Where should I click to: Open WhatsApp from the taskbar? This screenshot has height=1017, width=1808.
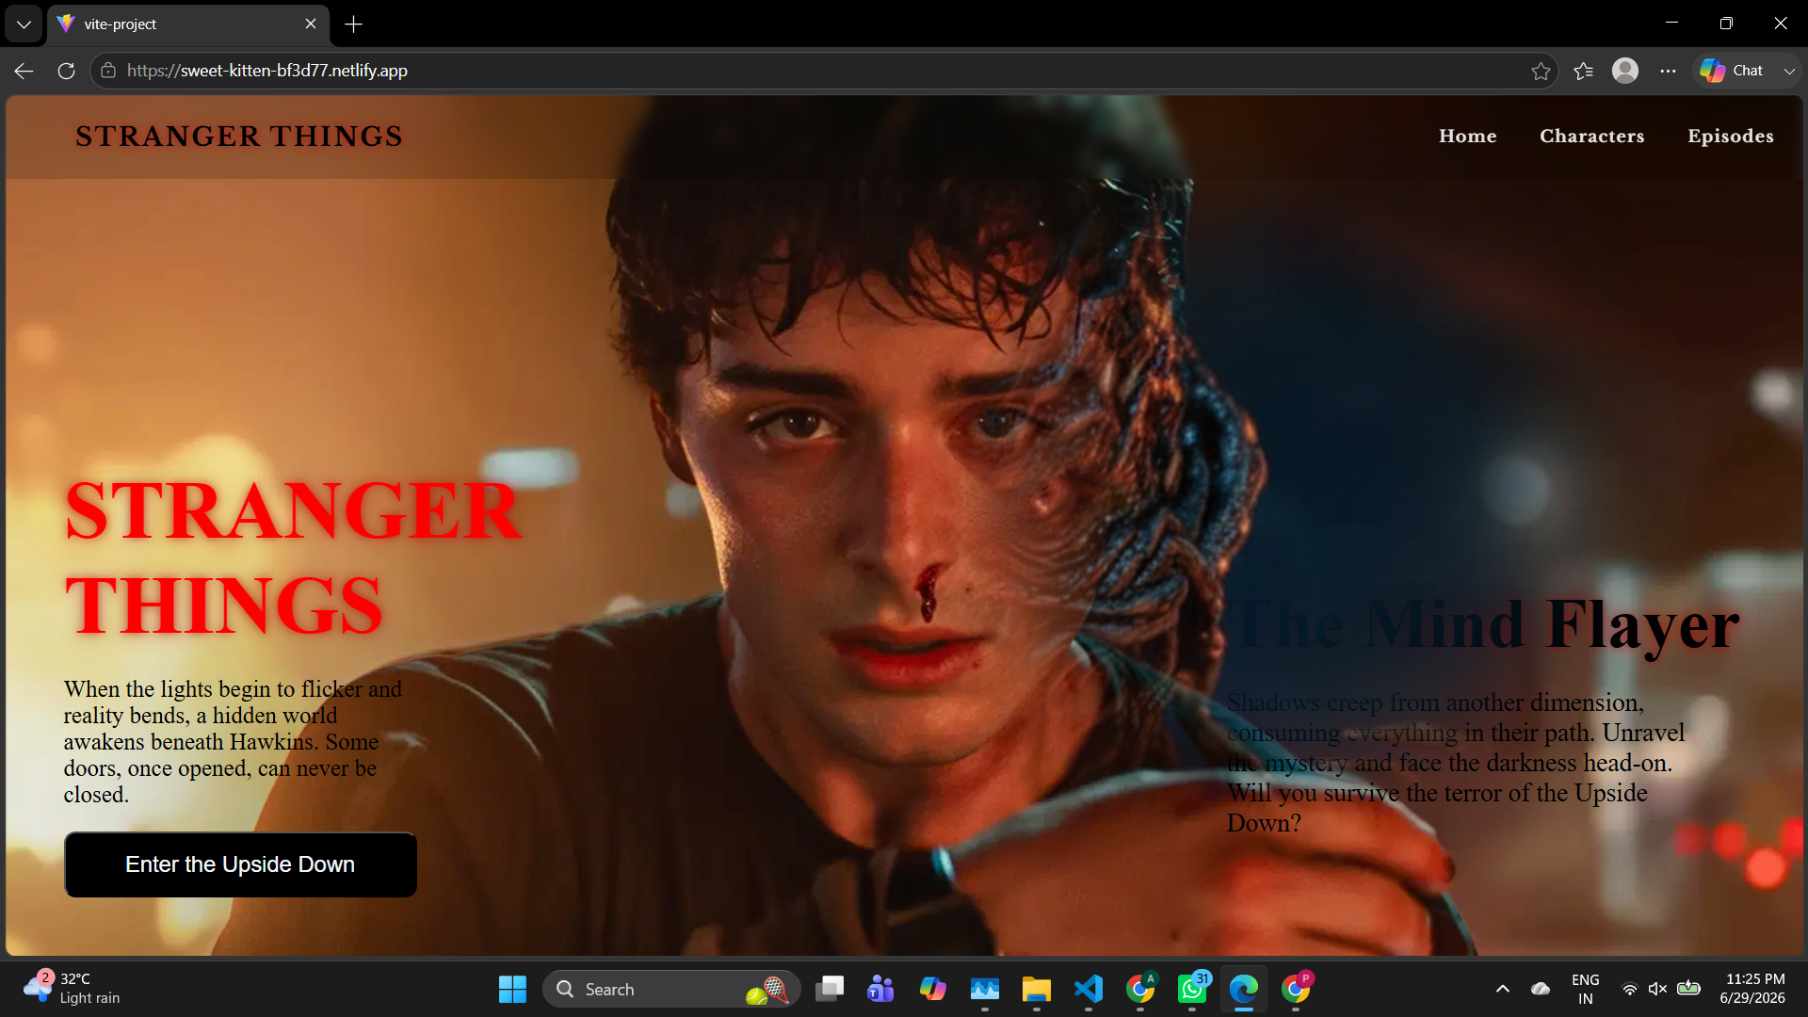click(x=1192, y=990)
